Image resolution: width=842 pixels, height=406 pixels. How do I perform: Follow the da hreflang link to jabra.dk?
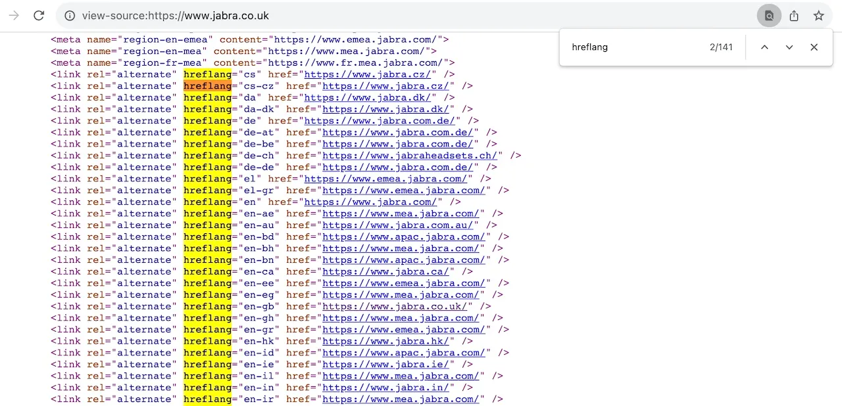click(368, 97)
